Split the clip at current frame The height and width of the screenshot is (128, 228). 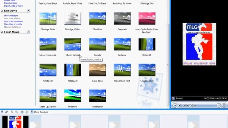coord(219,105)
